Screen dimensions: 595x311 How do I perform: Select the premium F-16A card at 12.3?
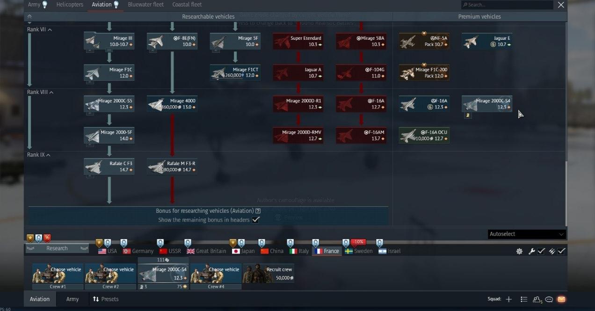[x=424, y=104]
